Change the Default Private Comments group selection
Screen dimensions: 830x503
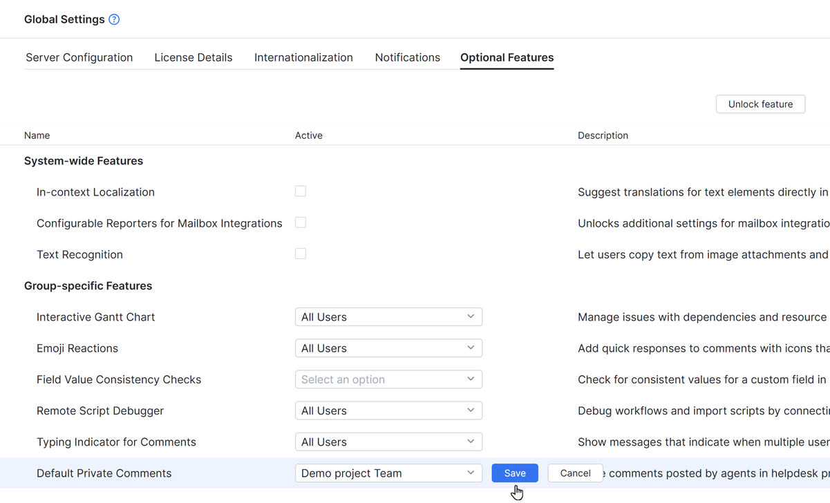click(388, 473)
